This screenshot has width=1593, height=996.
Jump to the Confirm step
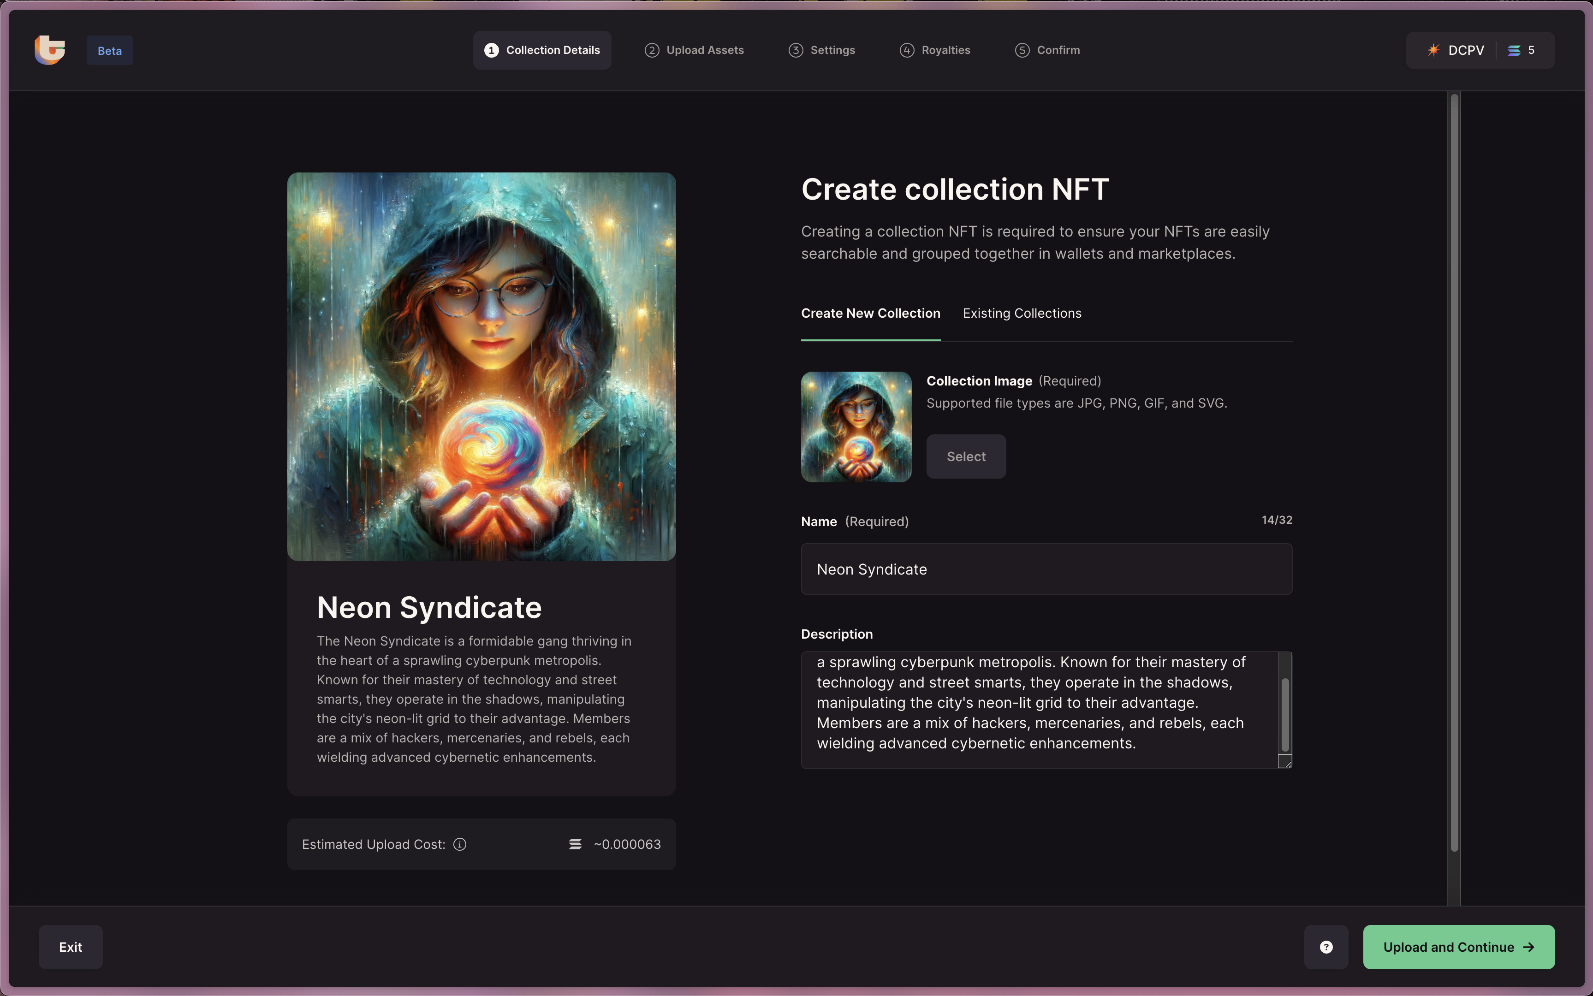[1047, 50]
